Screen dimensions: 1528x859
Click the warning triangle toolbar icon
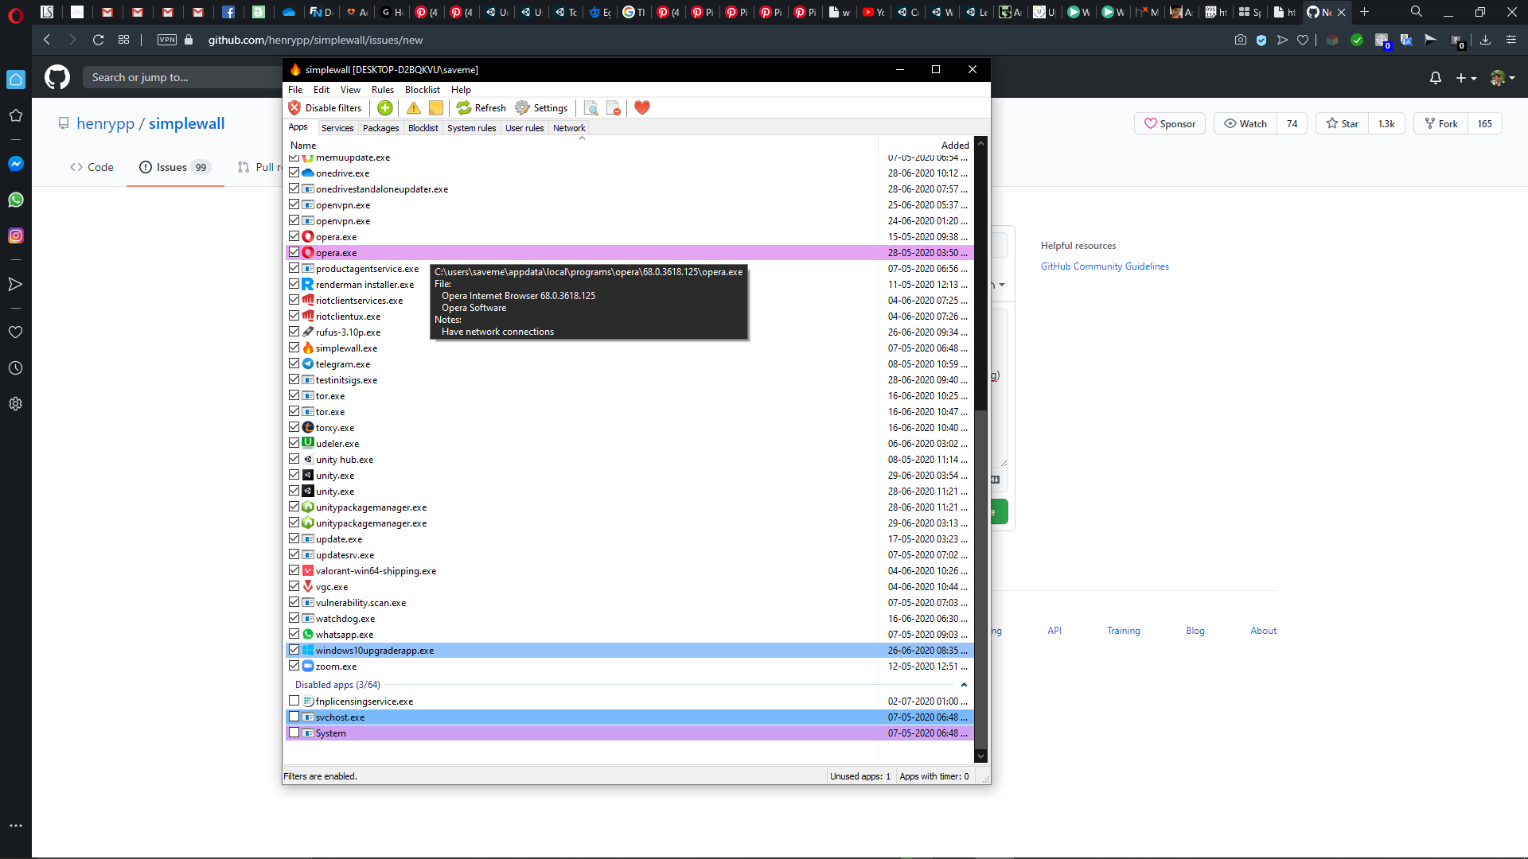pos(413,107)
